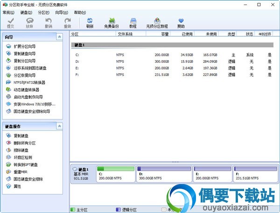Open the 常规(G) menu

[8, 13]
